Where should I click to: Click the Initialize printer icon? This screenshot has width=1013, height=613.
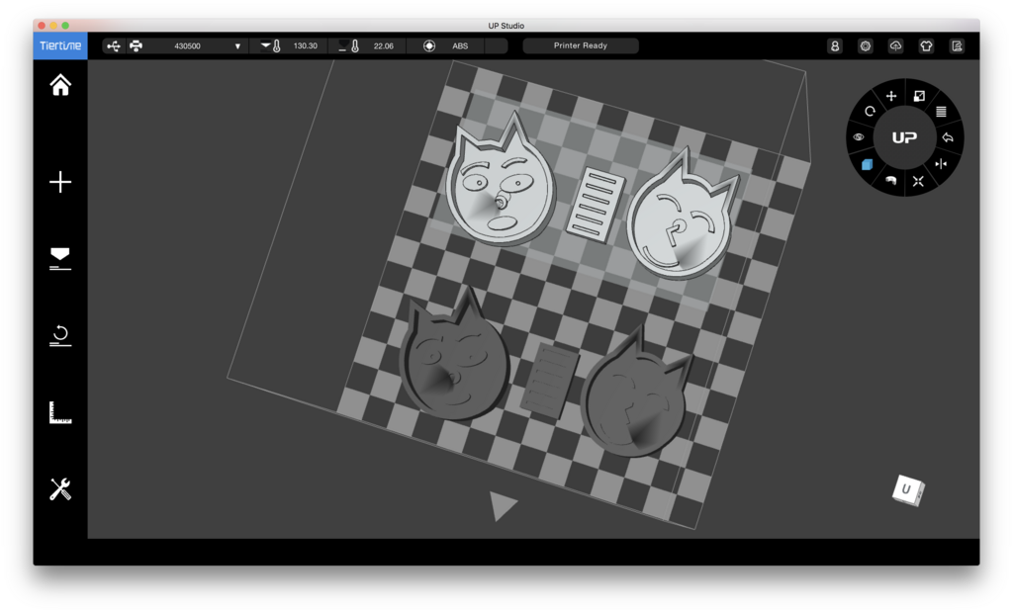coord(60,336)
